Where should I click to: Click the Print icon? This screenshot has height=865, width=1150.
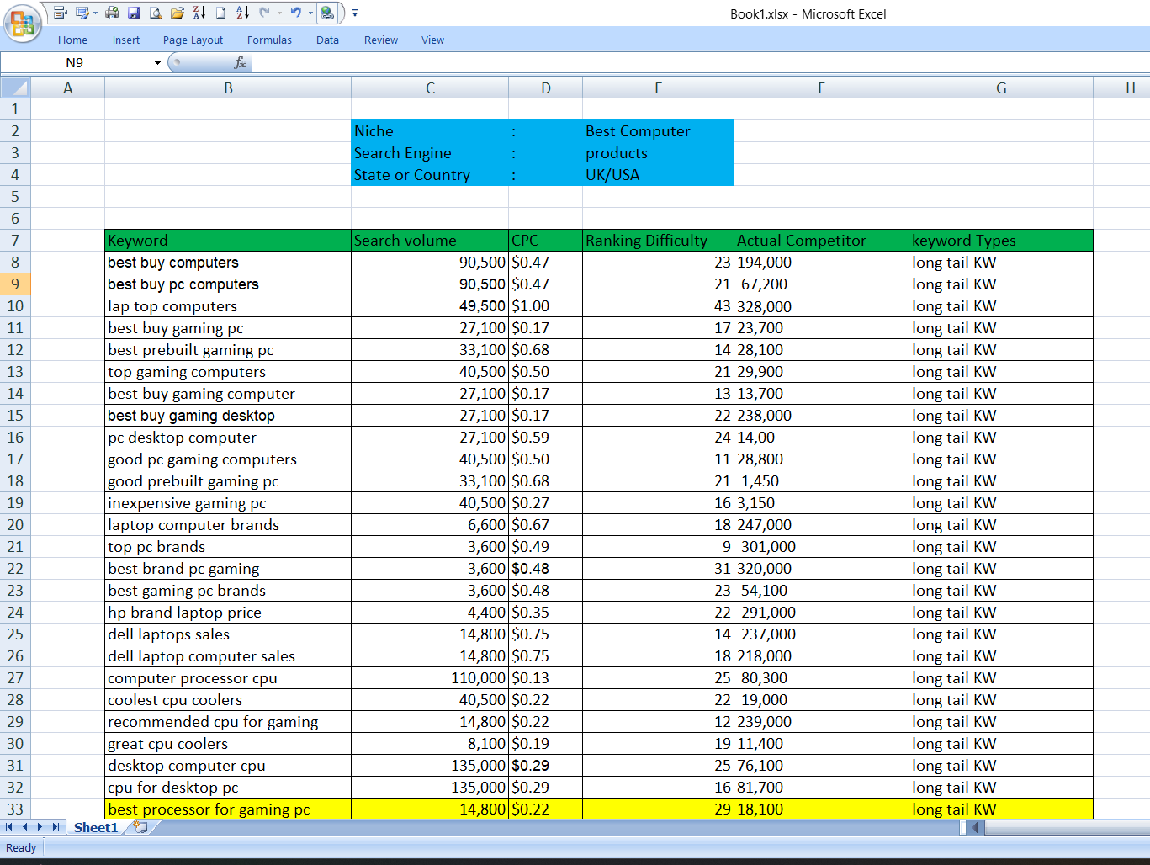[x=111, y=13]
